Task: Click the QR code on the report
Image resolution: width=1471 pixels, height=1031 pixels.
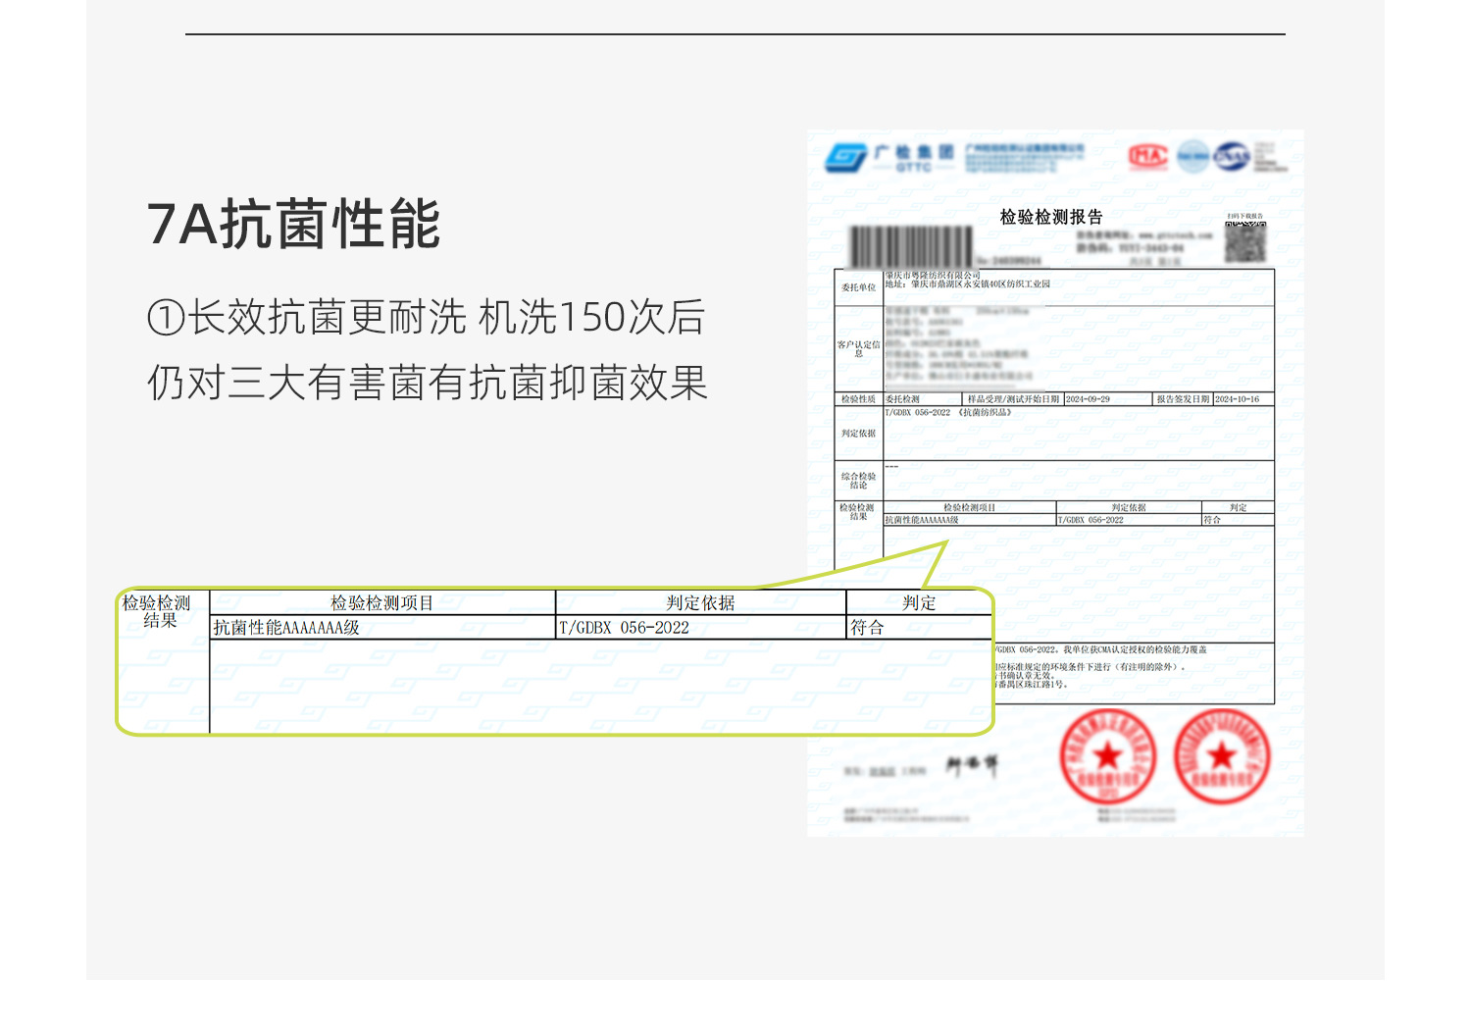Action: pyautogui.click(x=1244, y=241)
